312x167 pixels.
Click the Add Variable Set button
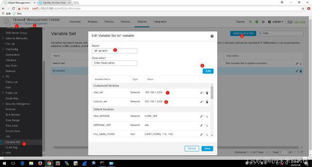tap(243, 33)
